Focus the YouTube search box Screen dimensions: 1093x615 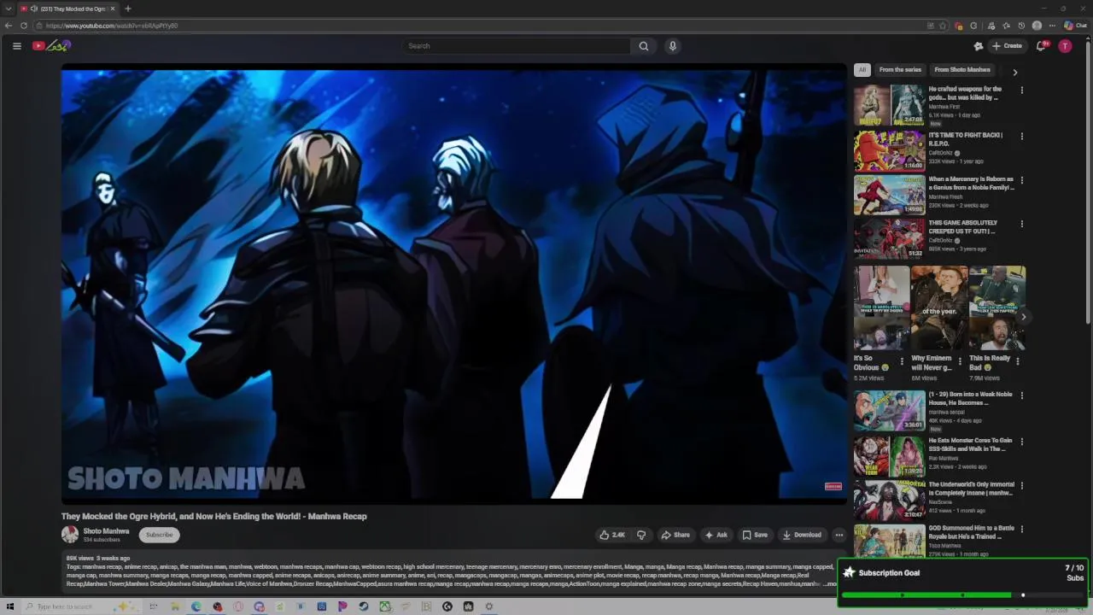click(x=517, y=46)
